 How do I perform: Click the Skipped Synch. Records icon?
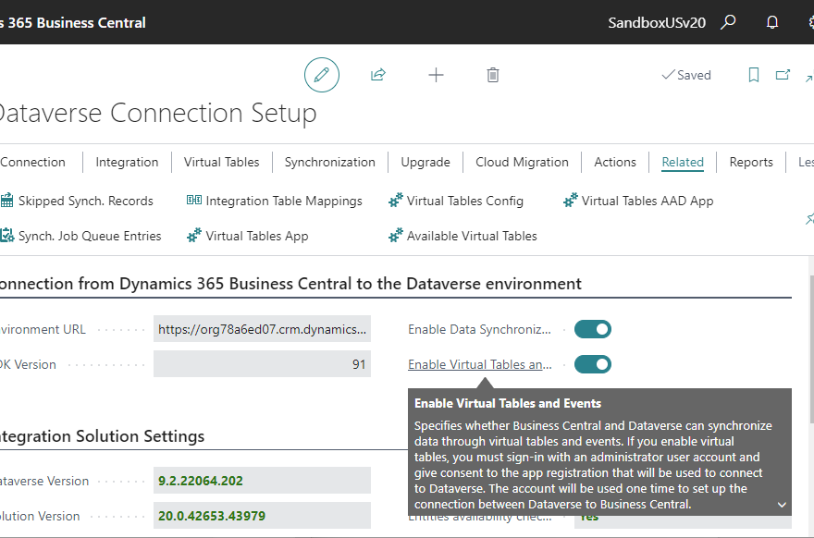(6, 201)
